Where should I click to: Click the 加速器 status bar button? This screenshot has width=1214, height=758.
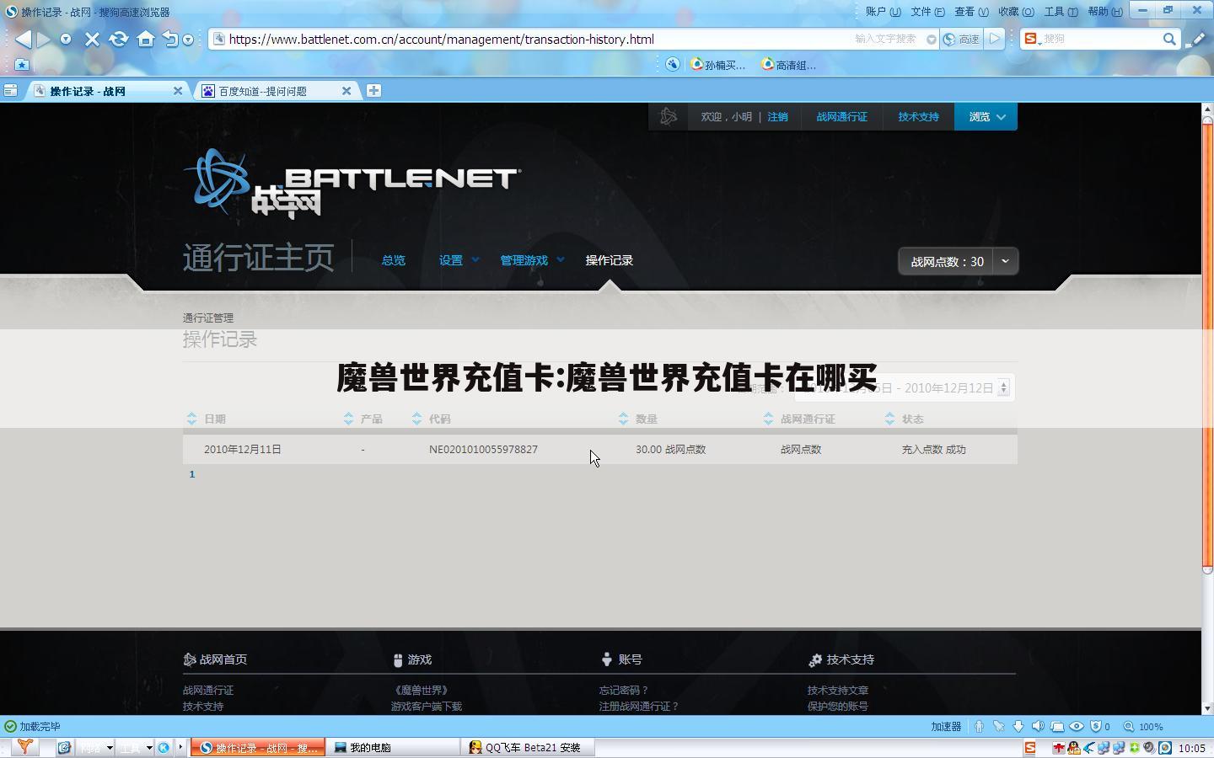(946, 726)
